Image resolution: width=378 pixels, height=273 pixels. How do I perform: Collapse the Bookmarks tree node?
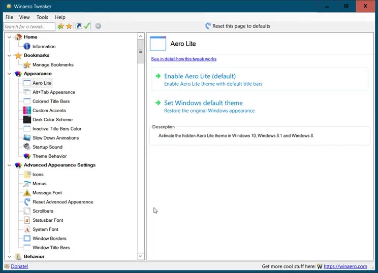pos(9,55)
